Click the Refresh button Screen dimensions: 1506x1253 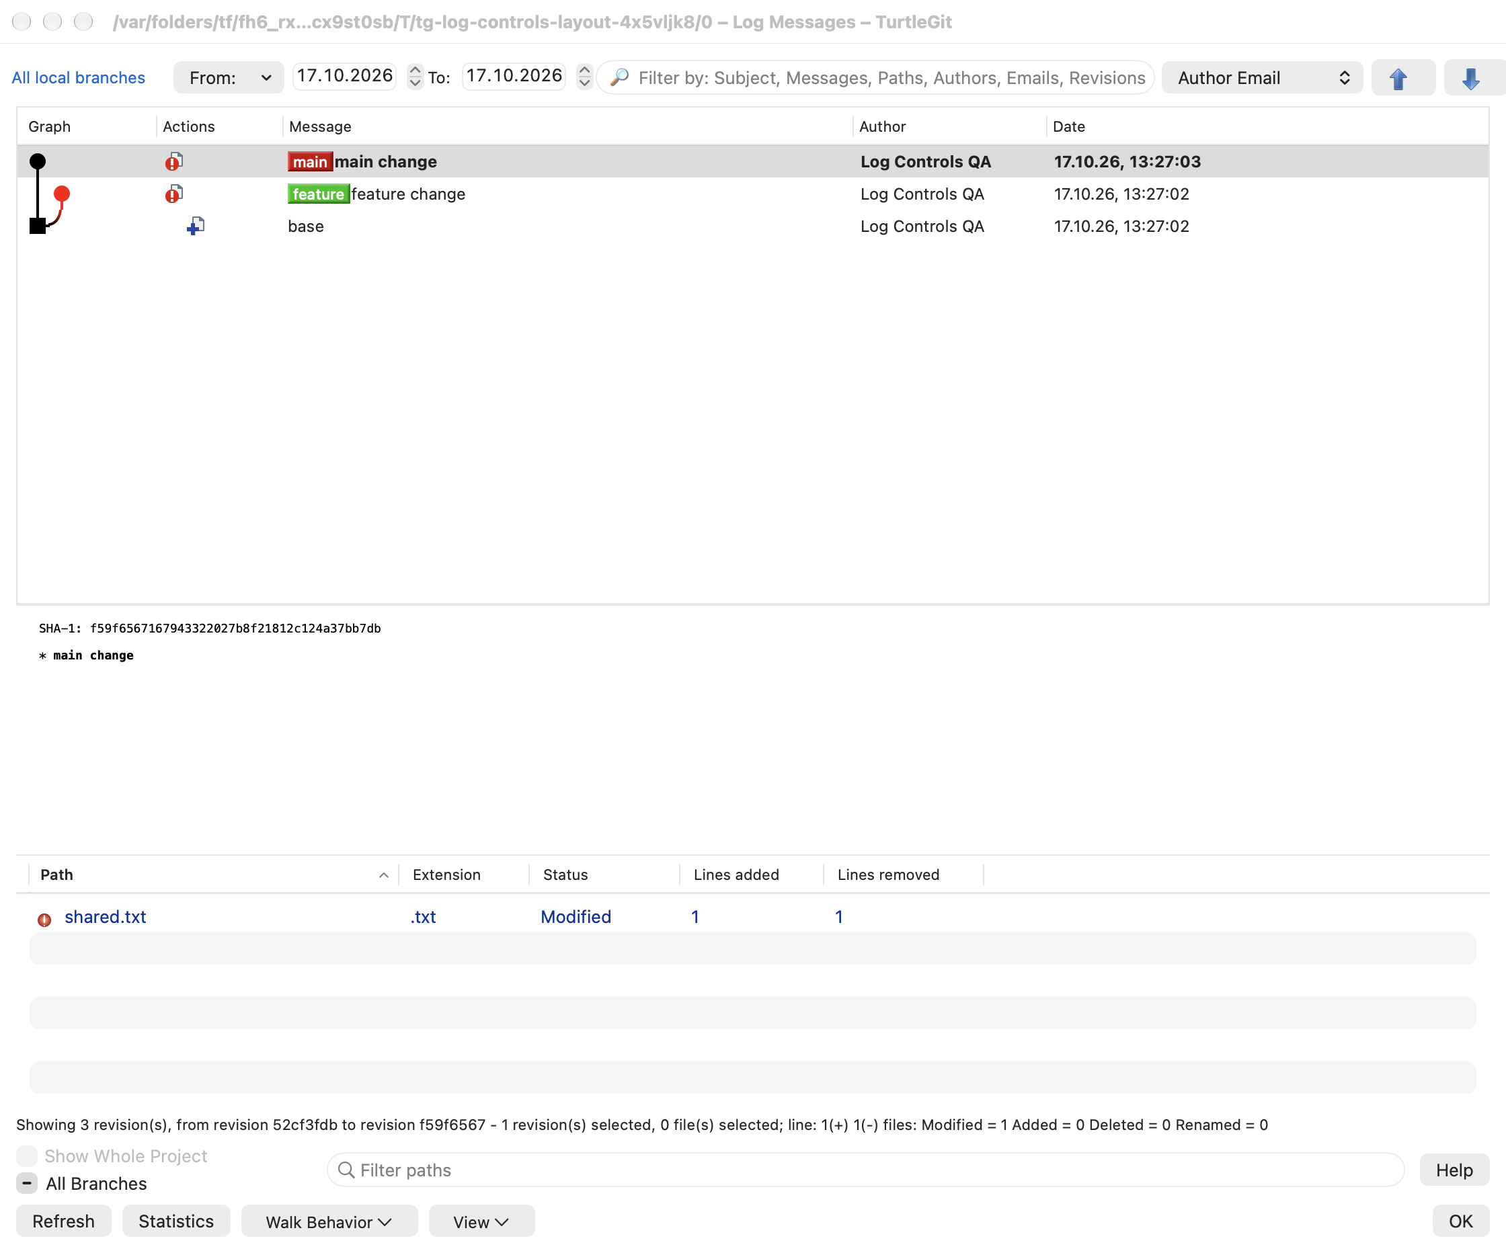click(63, 1221)
